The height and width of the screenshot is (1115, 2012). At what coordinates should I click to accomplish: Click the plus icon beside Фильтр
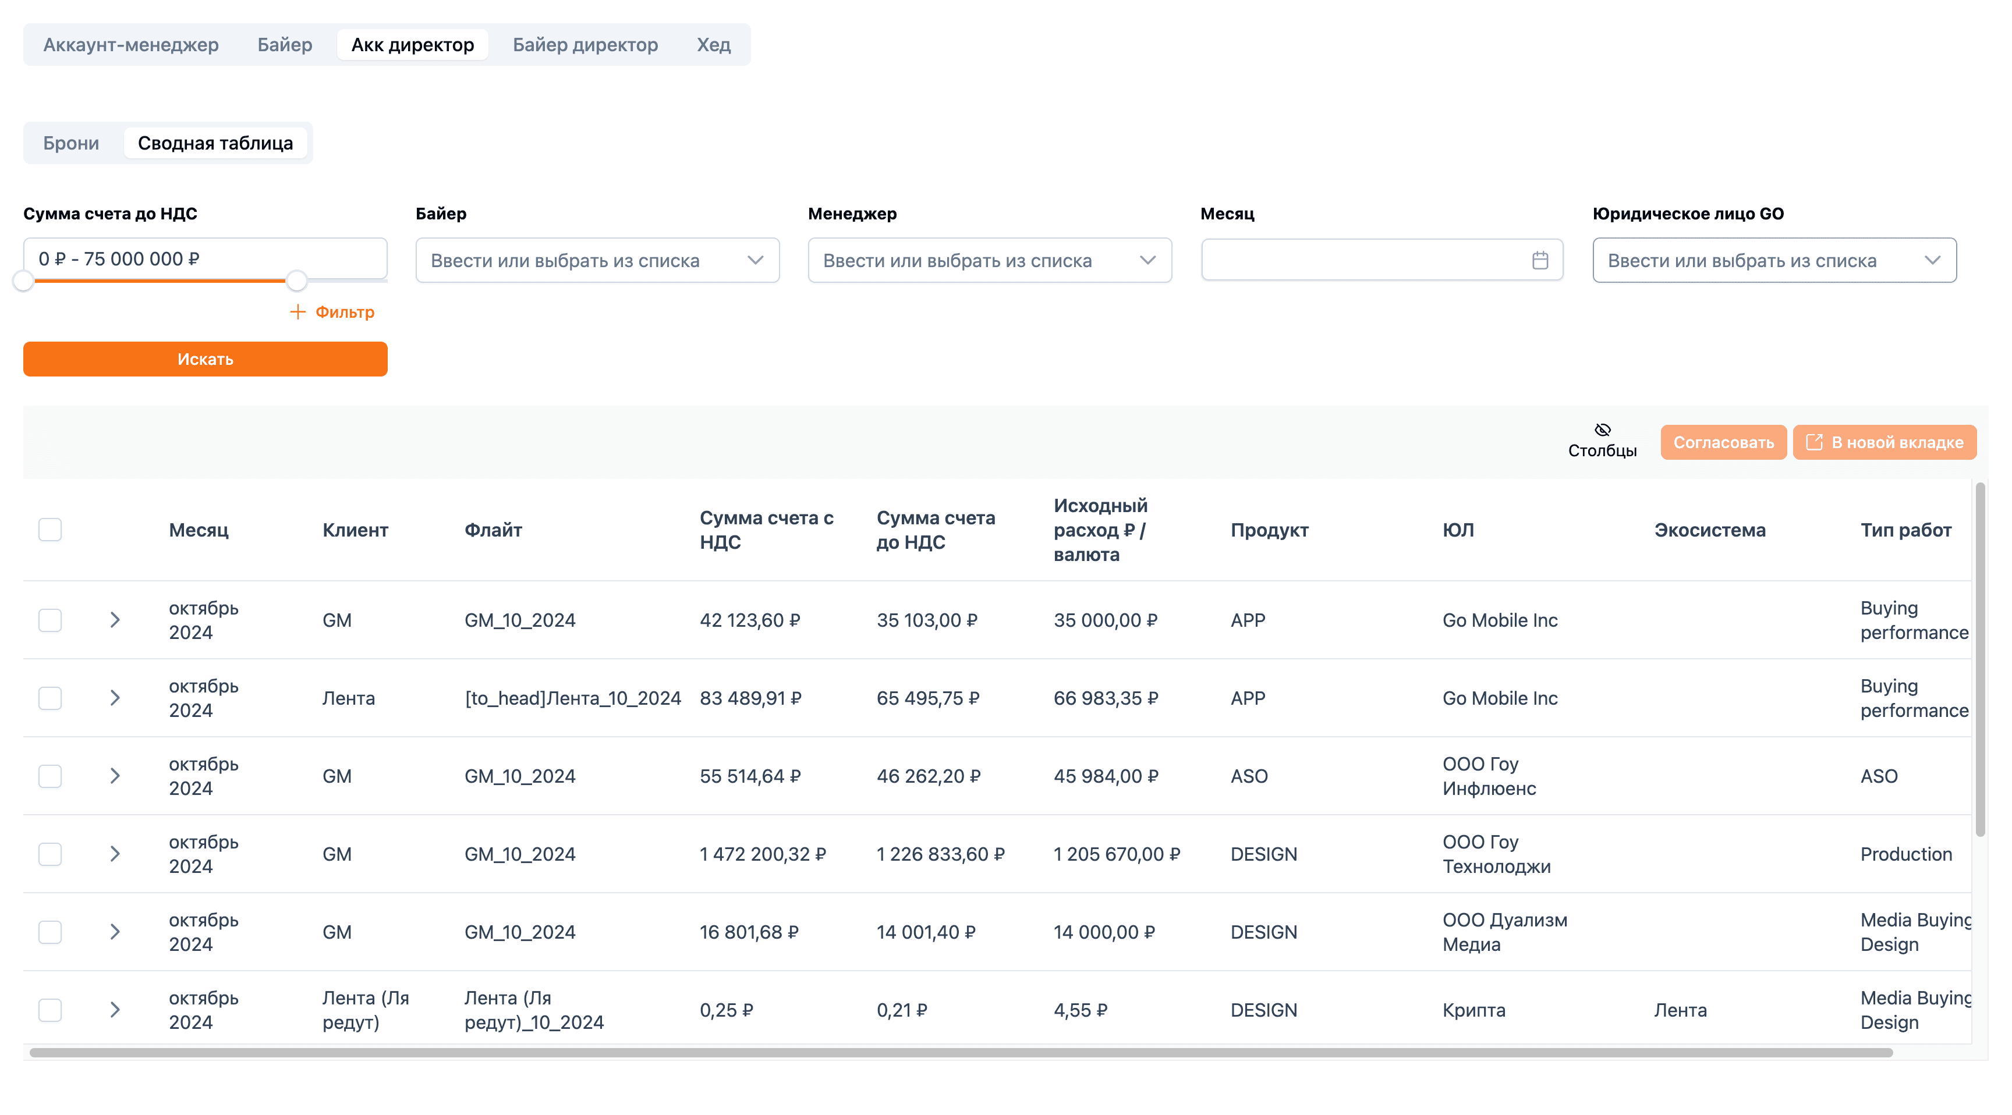pyautogui.click(x=297, y=311)
